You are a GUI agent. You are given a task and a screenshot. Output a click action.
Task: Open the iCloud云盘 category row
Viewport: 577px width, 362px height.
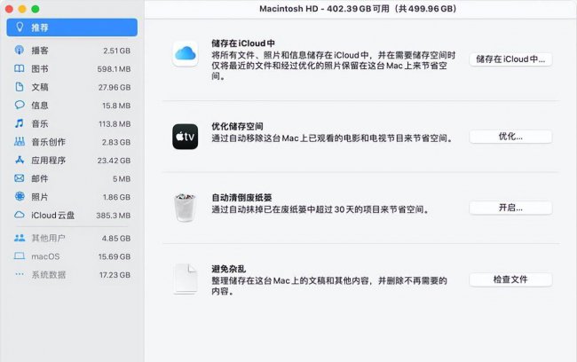click(72, 216)
